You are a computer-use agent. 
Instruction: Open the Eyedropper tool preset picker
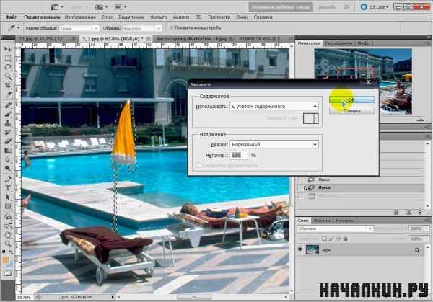(14, 28)
